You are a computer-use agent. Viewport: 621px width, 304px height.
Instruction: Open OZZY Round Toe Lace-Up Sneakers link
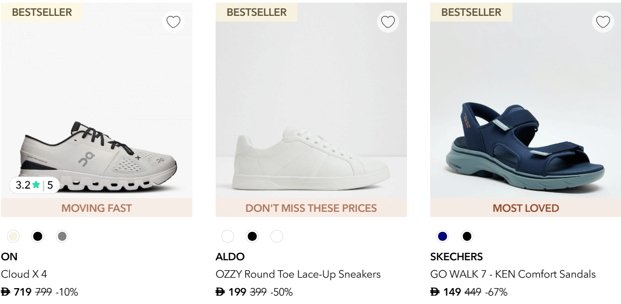(x=298, y=274)
